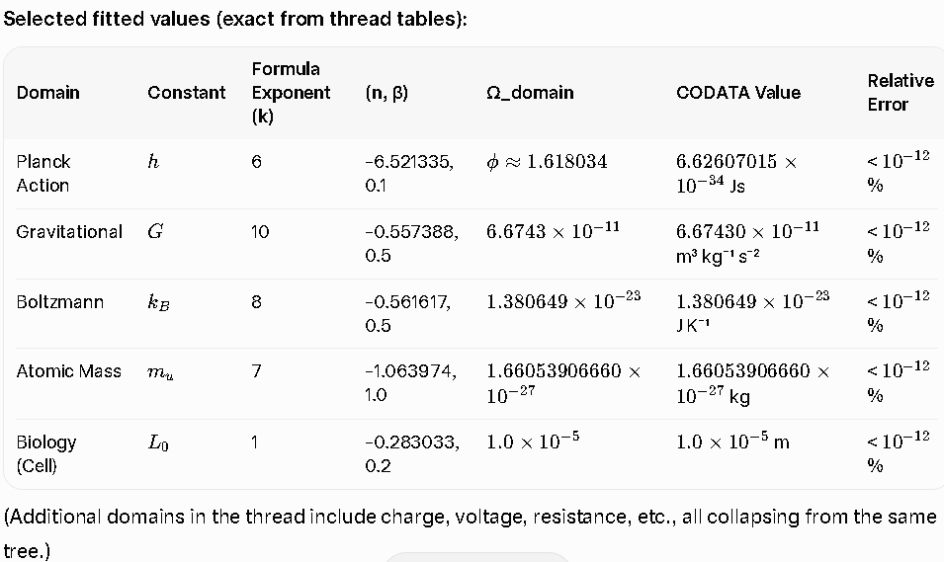944x562 pixels.
Task: Click the 1.0 × 10⁻⁵ m CODATA value
Action: (x=732, y=442)
